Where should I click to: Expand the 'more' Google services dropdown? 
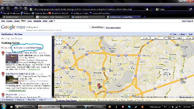(x=52, y=21)
